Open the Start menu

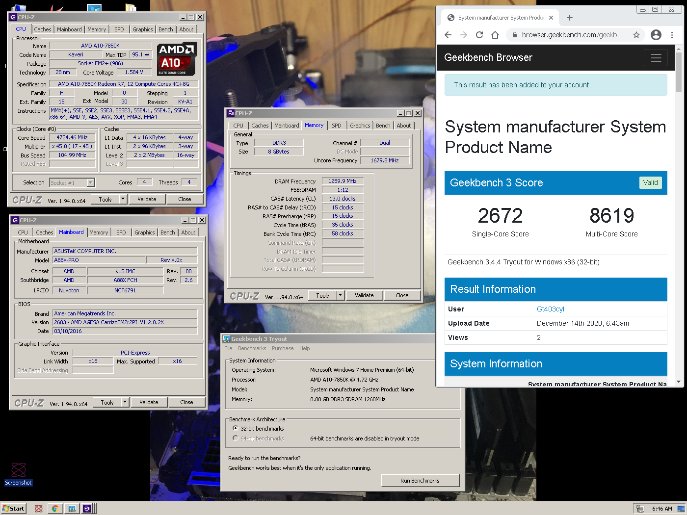click(13, 509)
